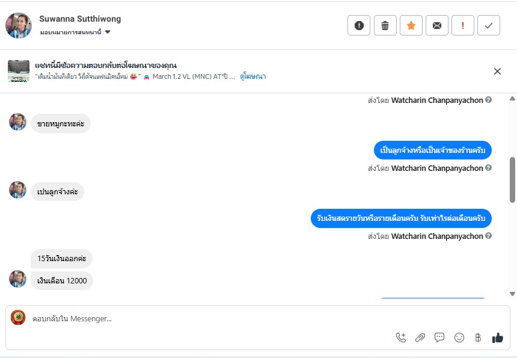This screenshot has width=517, height=358.
Task: Open the emoji smiley picker
Action: pyautogui.click(x=459, y=338)
